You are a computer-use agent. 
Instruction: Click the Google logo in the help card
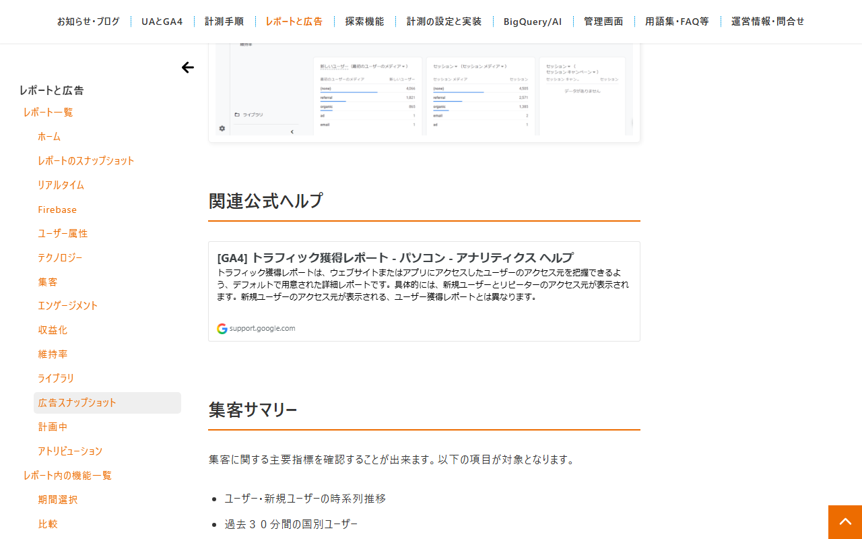[222, 329]
